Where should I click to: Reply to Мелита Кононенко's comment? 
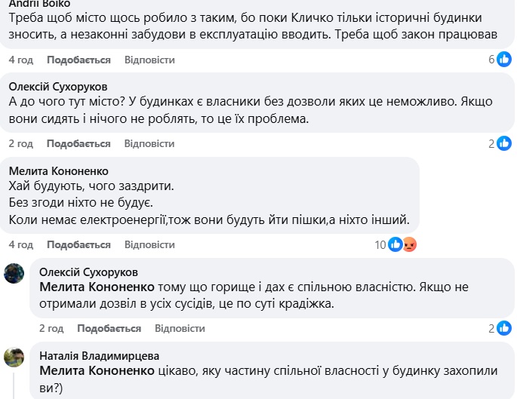149,244
